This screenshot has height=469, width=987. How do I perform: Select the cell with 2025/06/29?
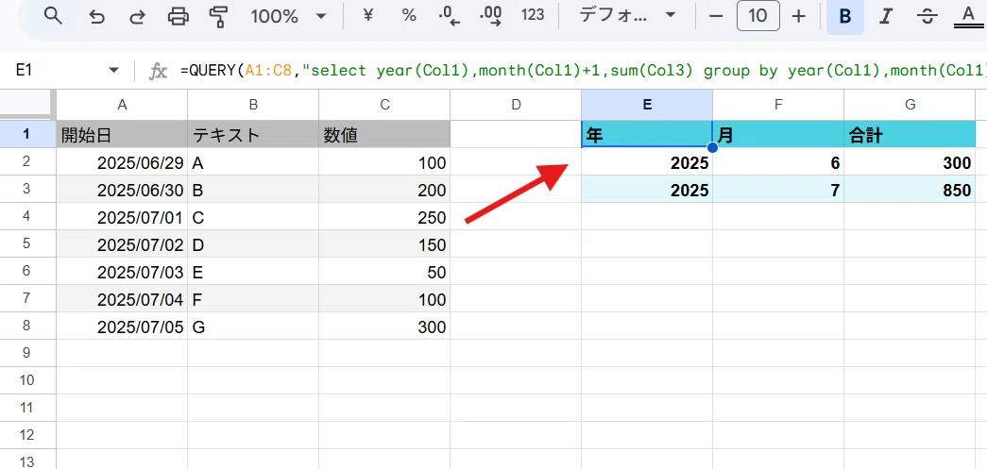(122, 162)
